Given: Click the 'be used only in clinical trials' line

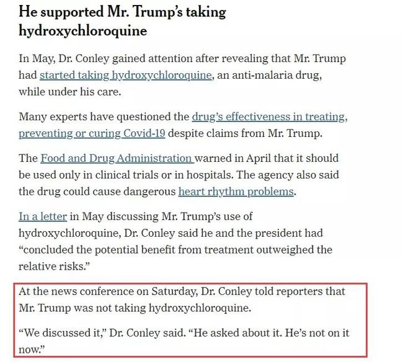Looking at the screenshot, I should 179,175.
